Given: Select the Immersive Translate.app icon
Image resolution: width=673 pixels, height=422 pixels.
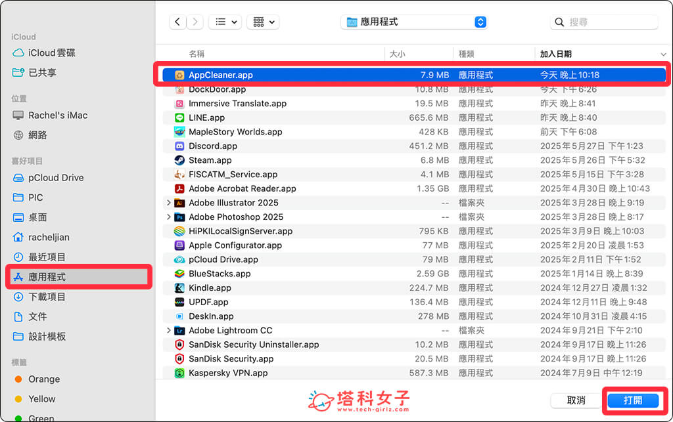Looking at the screenshot, I should coord(179,103).
